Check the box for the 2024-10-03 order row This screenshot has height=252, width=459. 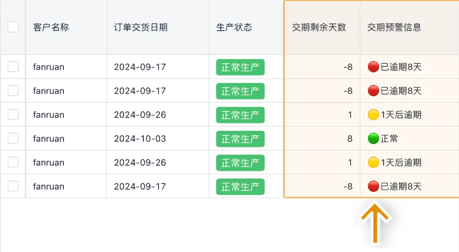13,139
